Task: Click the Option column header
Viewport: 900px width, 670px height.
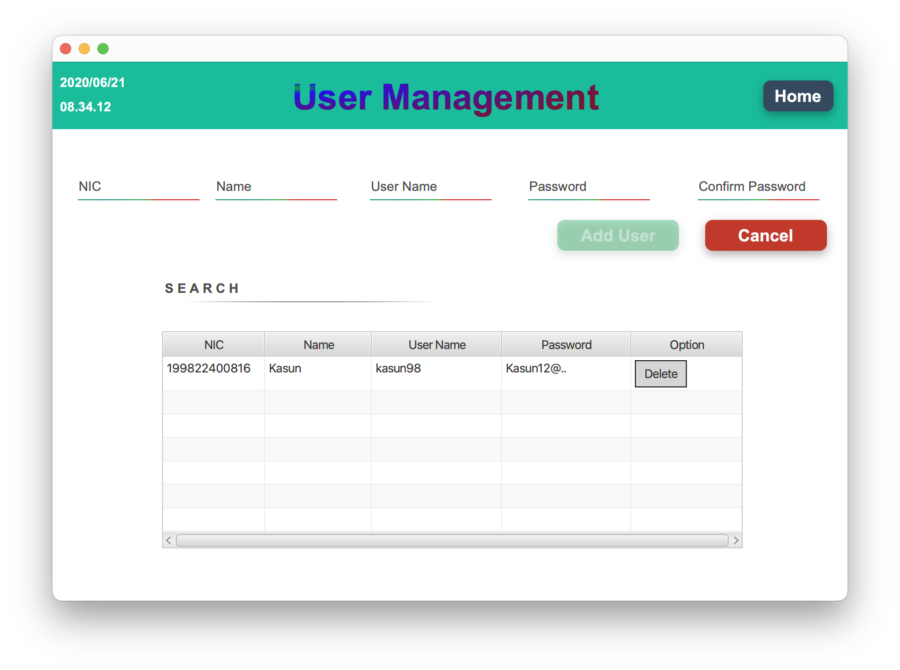Action: (x=686, y=344)
